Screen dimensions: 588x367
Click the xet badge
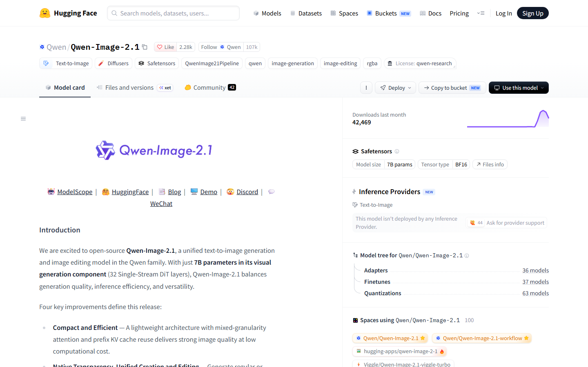165,88
